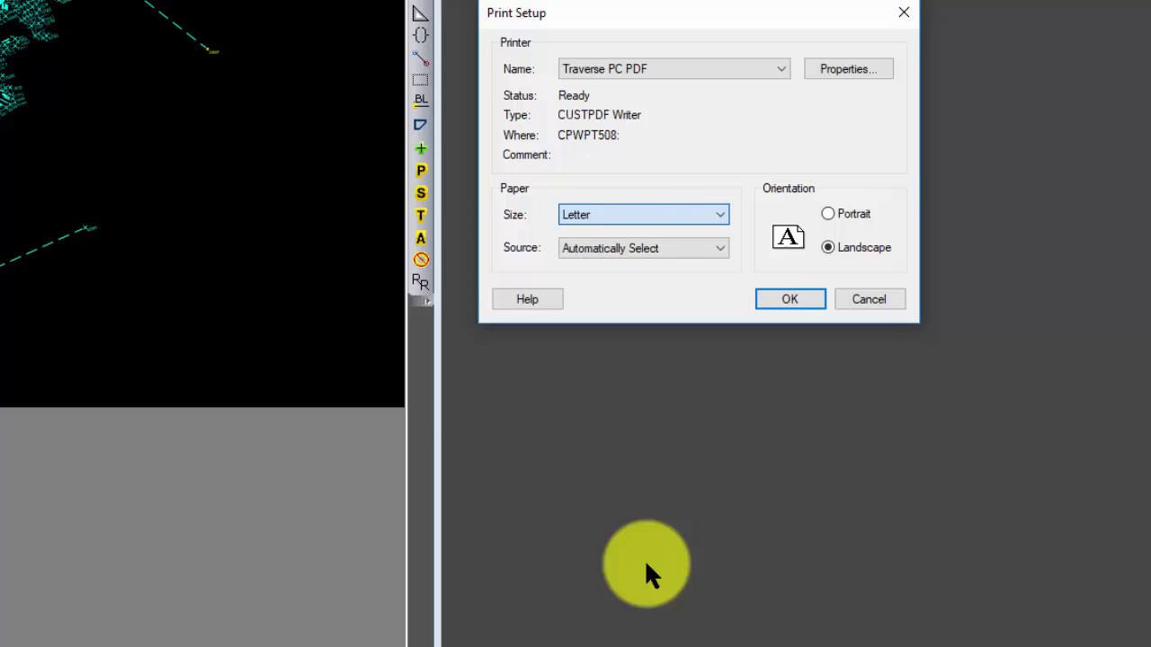
Task: Click the Help button
Action: [527, 298]
